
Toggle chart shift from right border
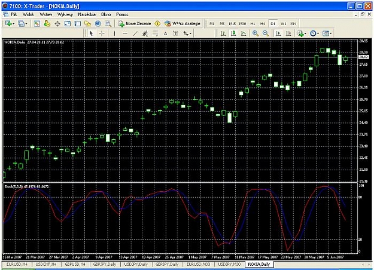pos(288,33)
